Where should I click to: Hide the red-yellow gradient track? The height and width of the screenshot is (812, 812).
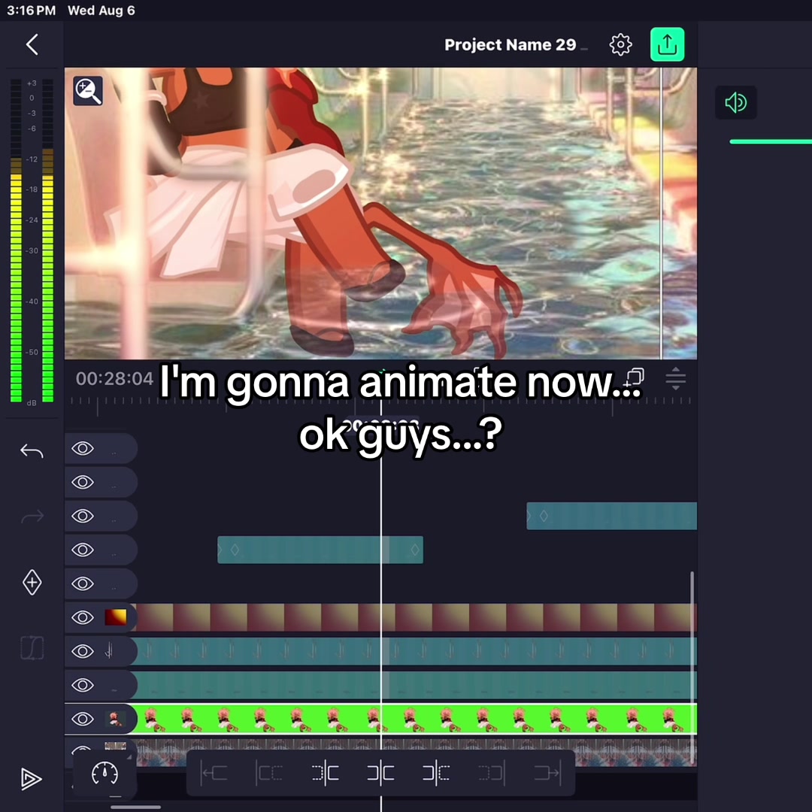pos(83,617)
